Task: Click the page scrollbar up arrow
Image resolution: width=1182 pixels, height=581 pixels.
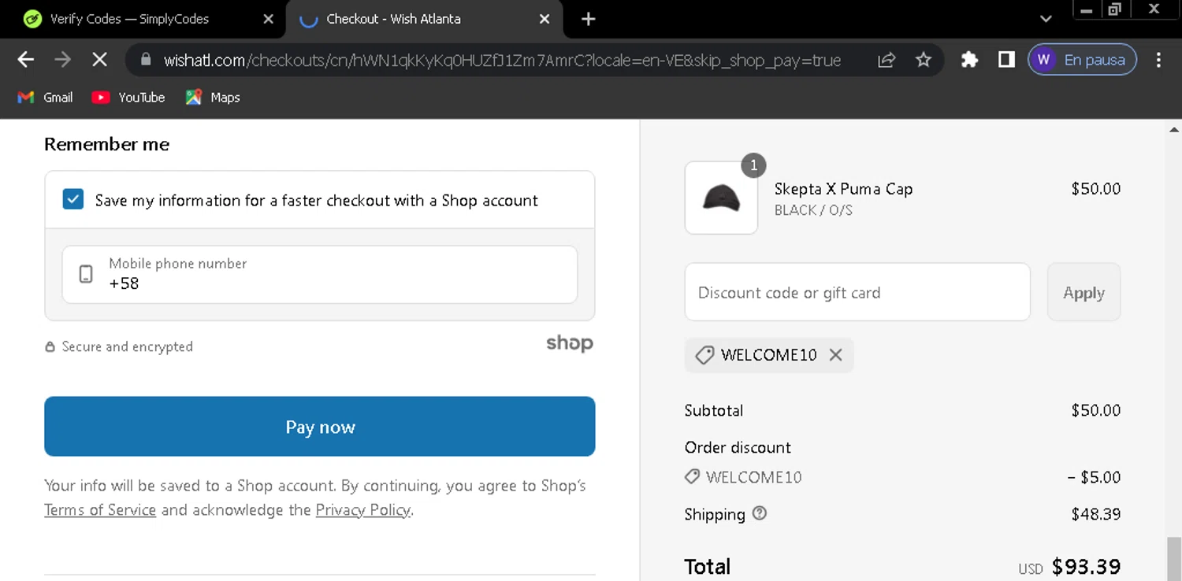Action: (x=1174, y=129)
